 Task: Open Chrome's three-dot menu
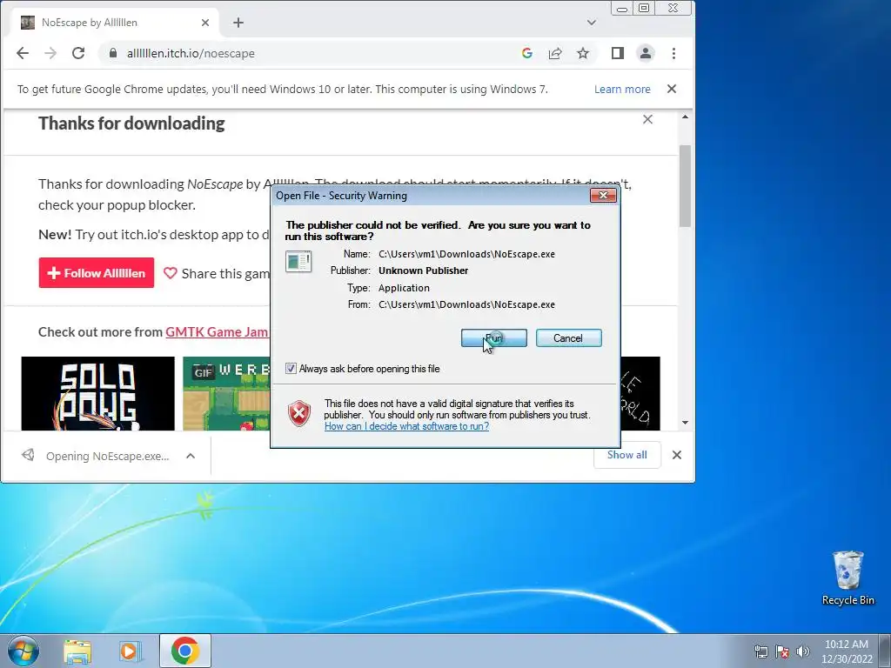point(674,53)
